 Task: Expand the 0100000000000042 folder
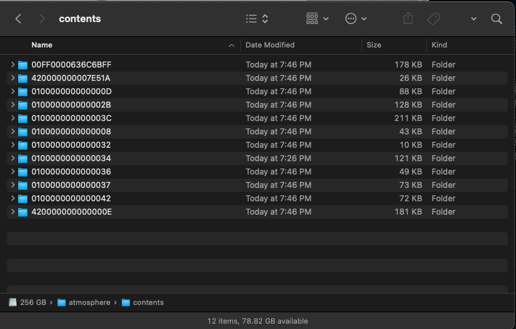(x=13, y=198)
